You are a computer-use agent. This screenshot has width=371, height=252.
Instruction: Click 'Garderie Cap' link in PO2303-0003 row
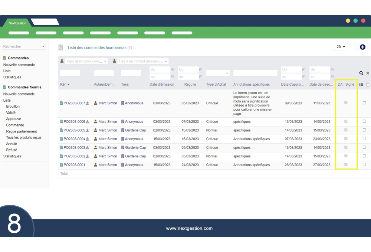point(135,148)
